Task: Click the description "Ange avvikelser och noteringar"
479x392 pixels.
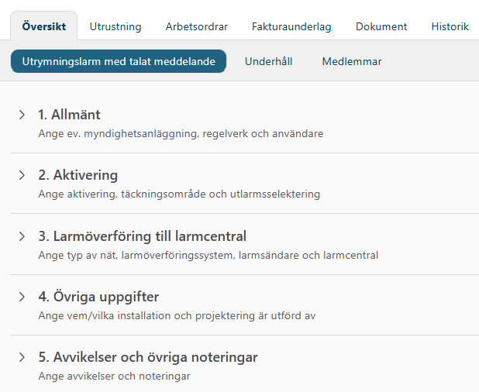Action: point(114,376)
